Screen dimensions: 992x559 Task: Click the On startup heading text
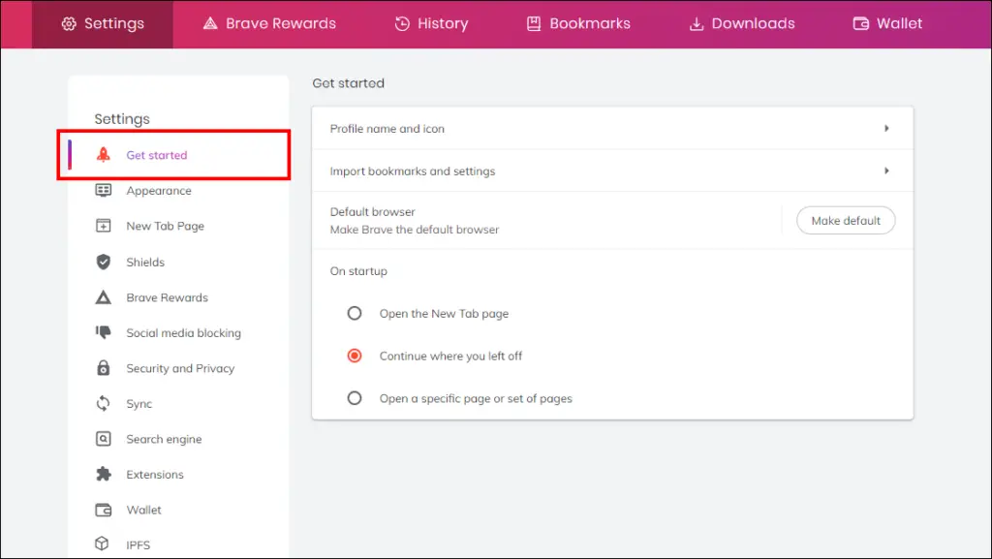click(x=358, y=271)
